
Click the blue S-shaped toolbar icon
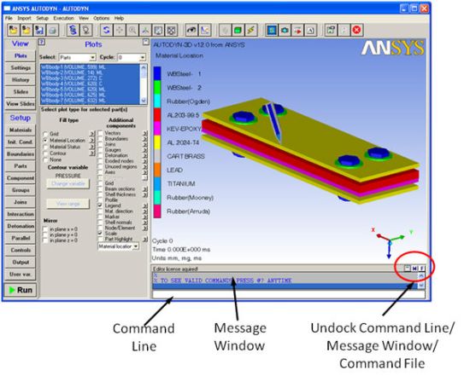73,30
